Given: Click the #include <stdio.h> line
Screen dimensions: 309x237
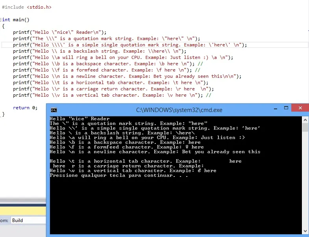Looking at the screenshot, I should point(27,7).
